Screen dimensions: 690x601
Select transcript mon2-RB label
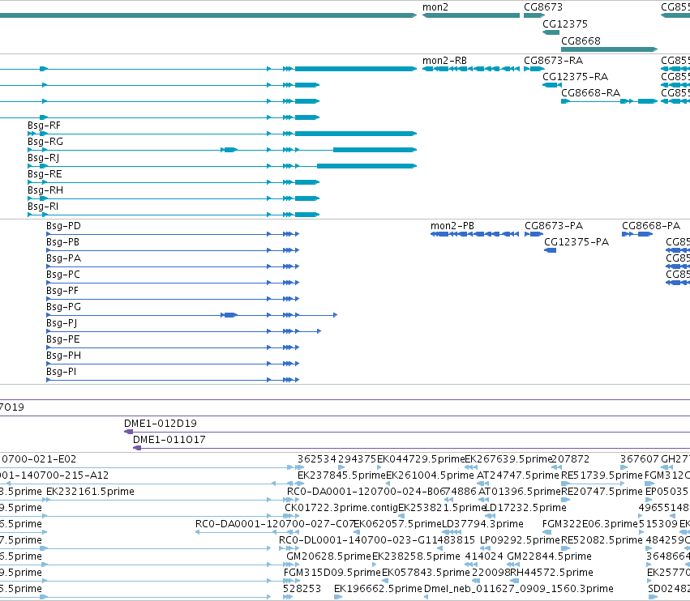tap(444, 61)
